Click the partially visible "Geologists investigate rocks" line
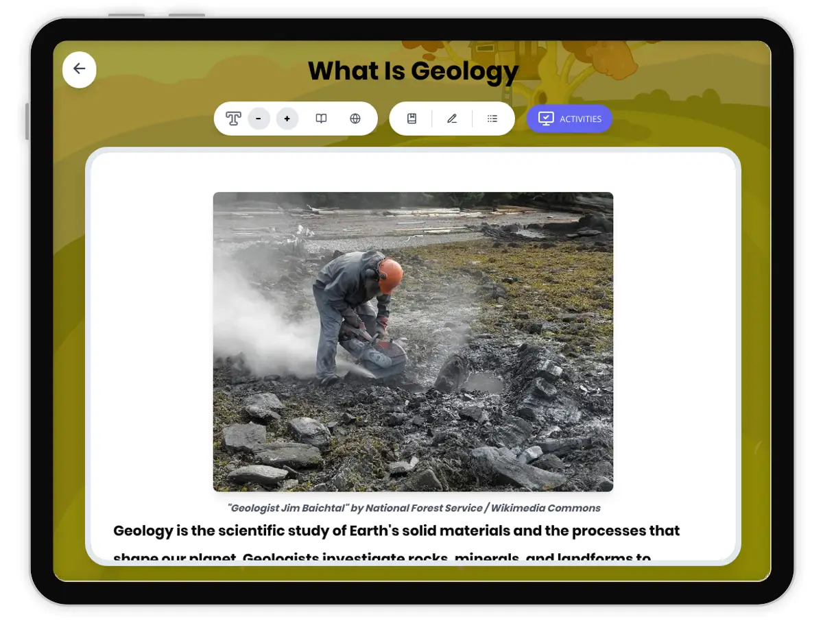 tap(381, 557)
